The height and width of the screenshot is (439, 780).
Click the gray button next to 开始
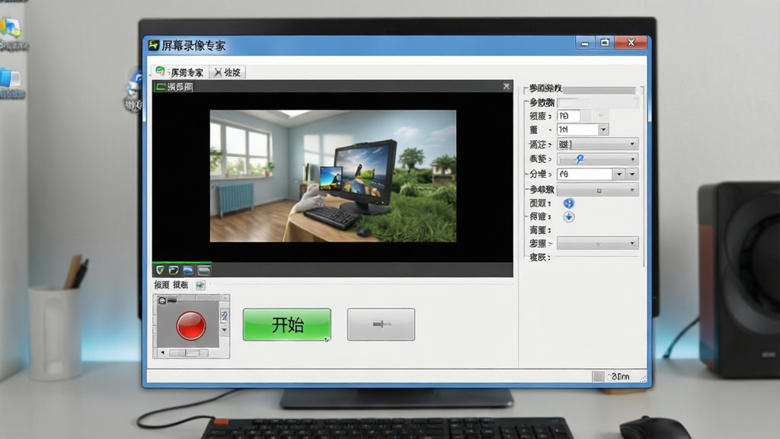coord(381,325)
